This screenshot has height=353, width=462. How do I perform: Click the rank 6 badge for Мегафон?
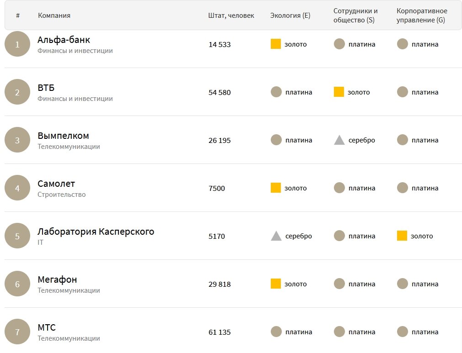[17, 284]
